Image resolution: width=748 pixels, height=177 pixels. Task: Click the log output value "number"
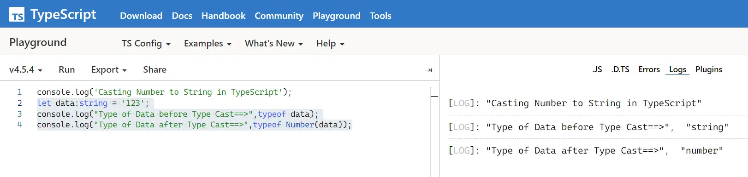702,151
